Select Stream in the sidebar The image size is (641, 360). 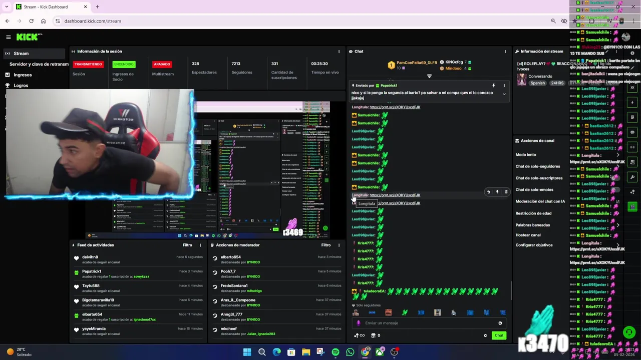pos(33,53)
